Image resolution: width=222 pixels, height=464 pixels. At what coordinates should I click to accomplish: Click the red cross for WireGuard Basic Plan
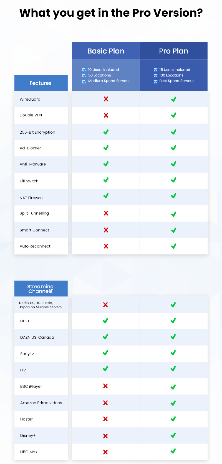[x=106, y=99]
